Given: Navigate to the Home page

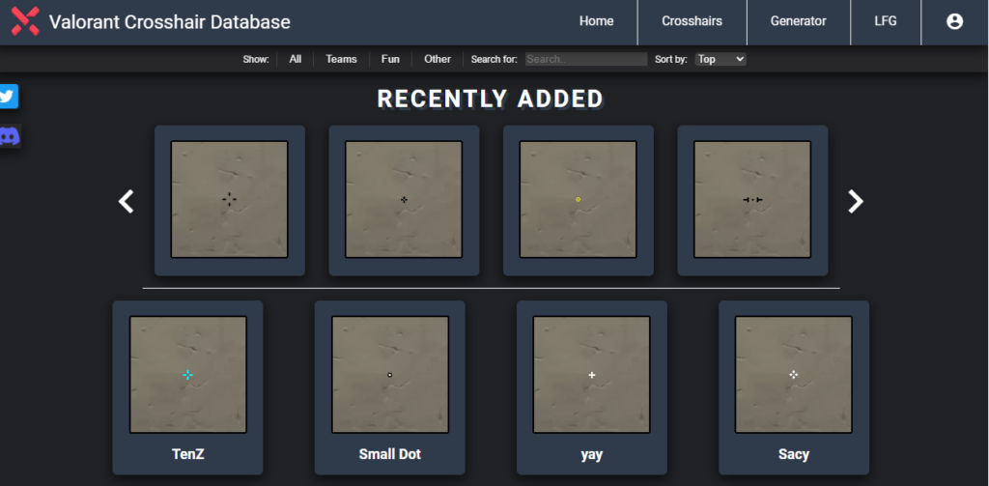Looking at the screenshot, I should pyautogui.click(x=596, y=21).
